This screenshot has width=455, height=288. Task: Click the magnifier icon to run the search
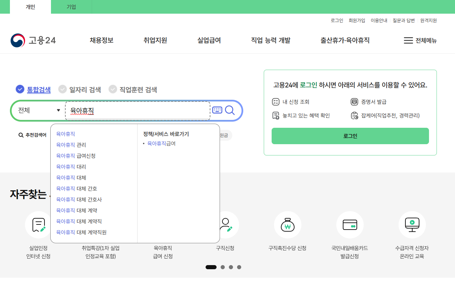pyautogui.click(x=230, y=110)
